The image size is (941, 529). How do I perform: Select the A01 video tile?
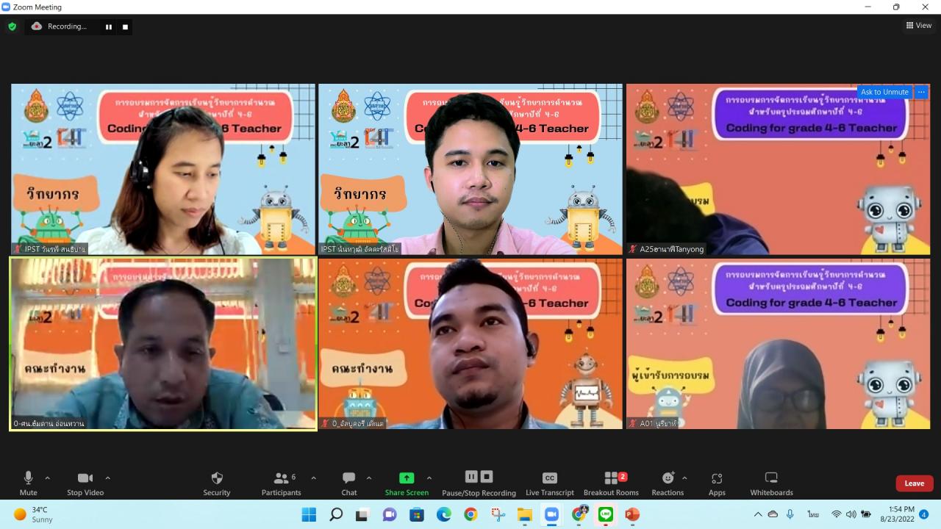pos(778,344)
